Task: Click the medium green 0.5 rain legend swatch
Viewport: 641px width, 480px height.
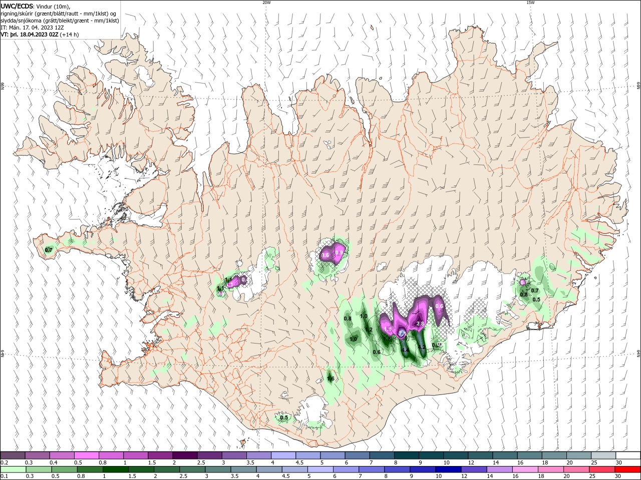Action: pyautogui.click(x=65, y=469)
